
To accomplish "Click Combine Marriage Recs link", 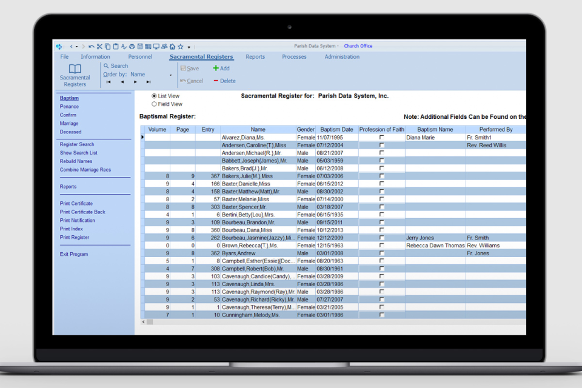I will [x=85, y=170].
